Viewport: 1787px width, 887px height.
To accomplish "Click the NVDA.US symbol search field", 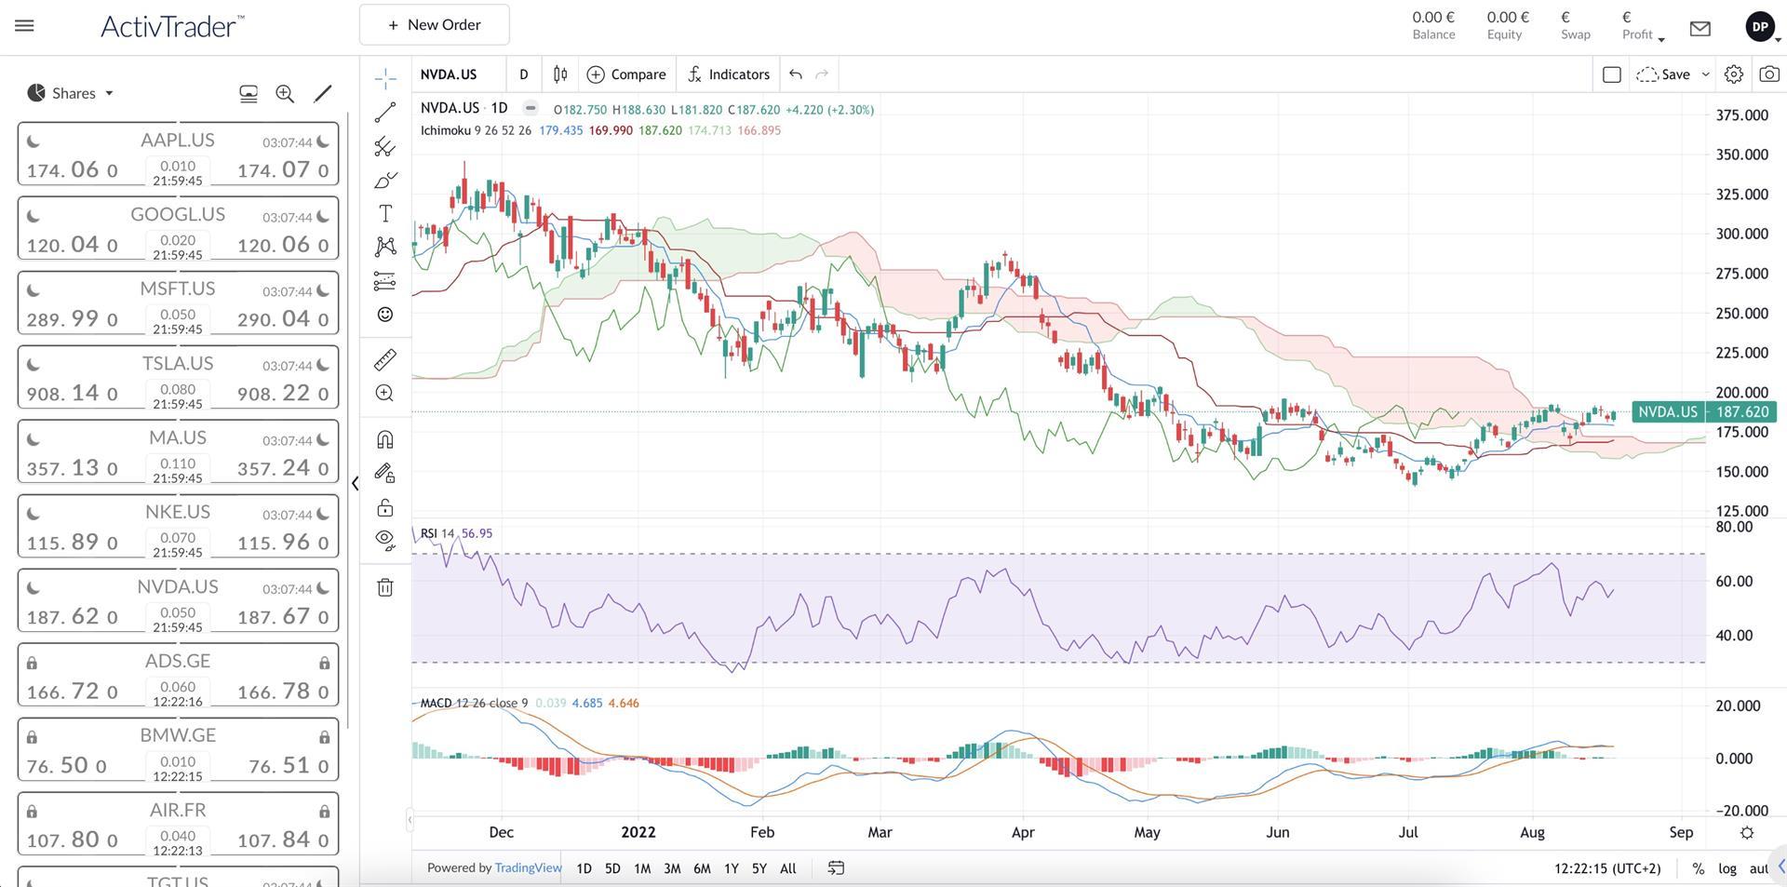I will (460, 74).
